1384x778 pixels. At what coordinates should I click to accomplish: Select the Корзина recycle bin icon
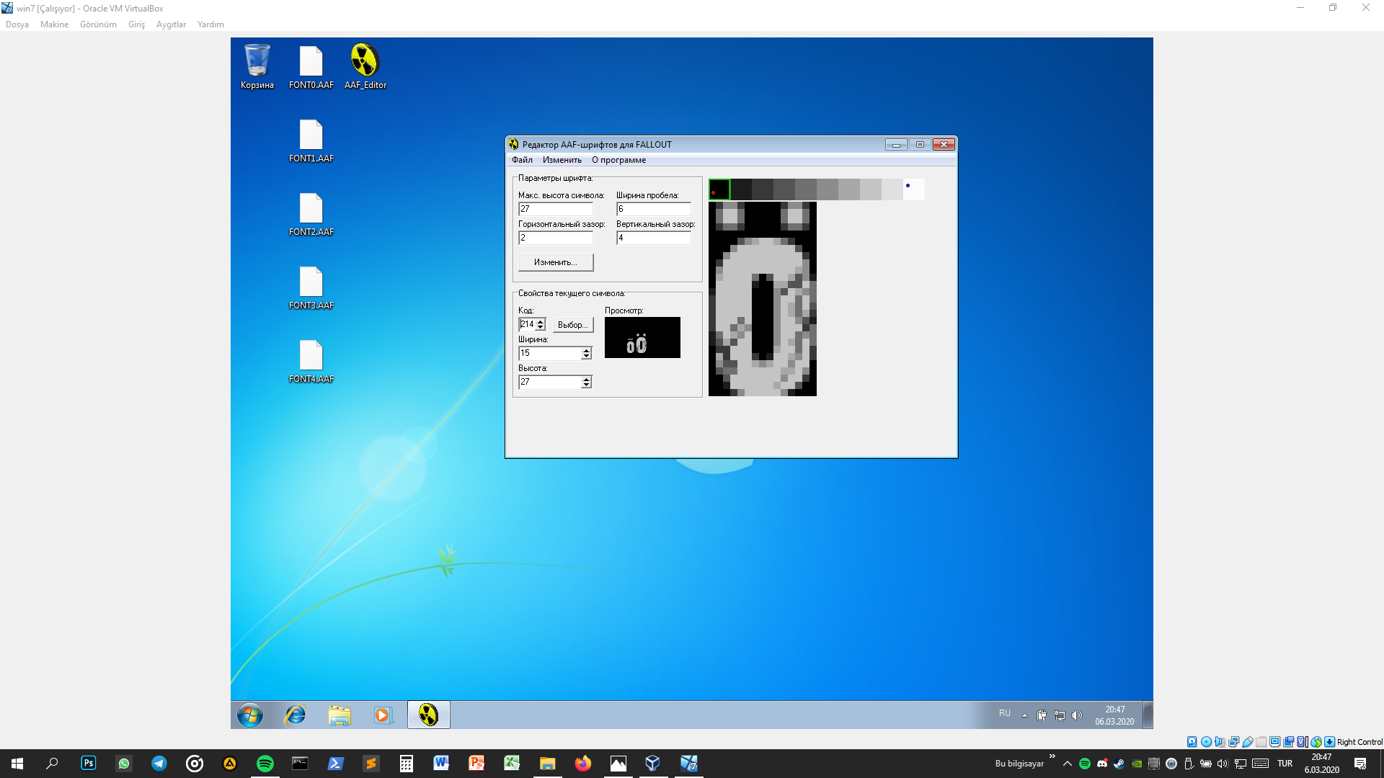[x=257, y=66]
